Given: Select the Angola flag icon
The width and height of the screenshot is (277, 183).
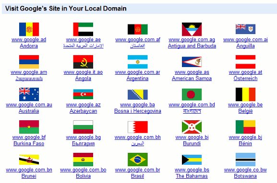Looking at the screenshot, I should click(83, 62).
